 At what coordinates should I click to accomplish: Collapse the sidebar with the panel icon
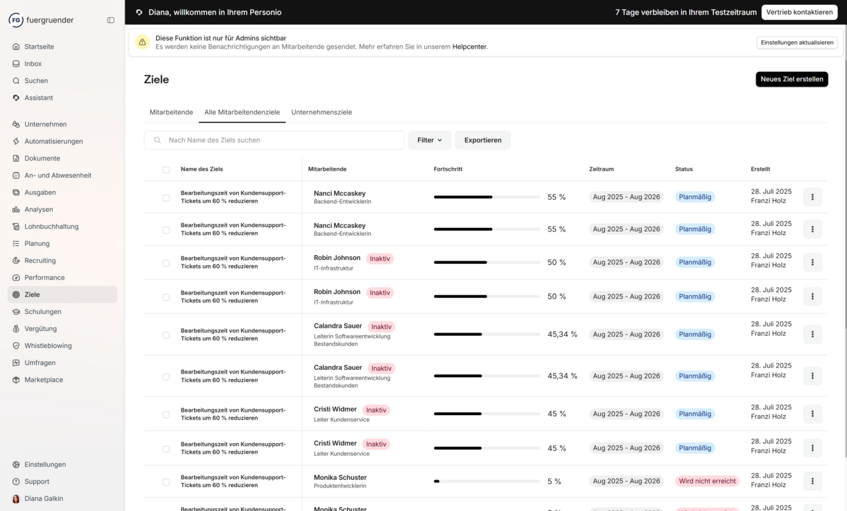111,20
